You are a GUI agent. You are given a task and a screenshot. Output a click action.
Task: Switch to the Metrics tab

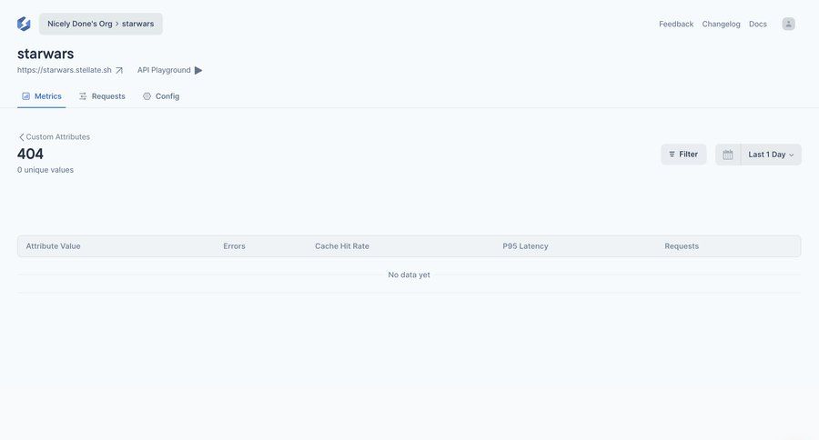(x=42, y=96)
